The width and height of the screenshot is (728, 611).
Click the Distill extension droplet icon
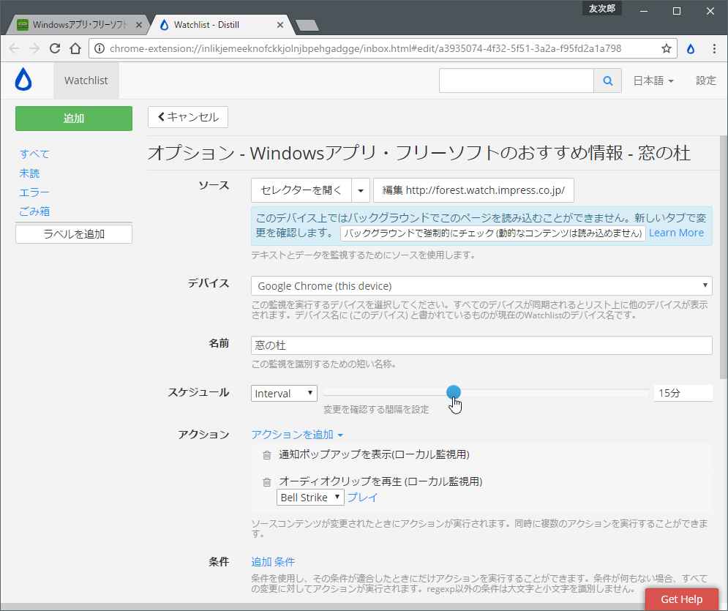pyautogui.click(x=690, y=48)
